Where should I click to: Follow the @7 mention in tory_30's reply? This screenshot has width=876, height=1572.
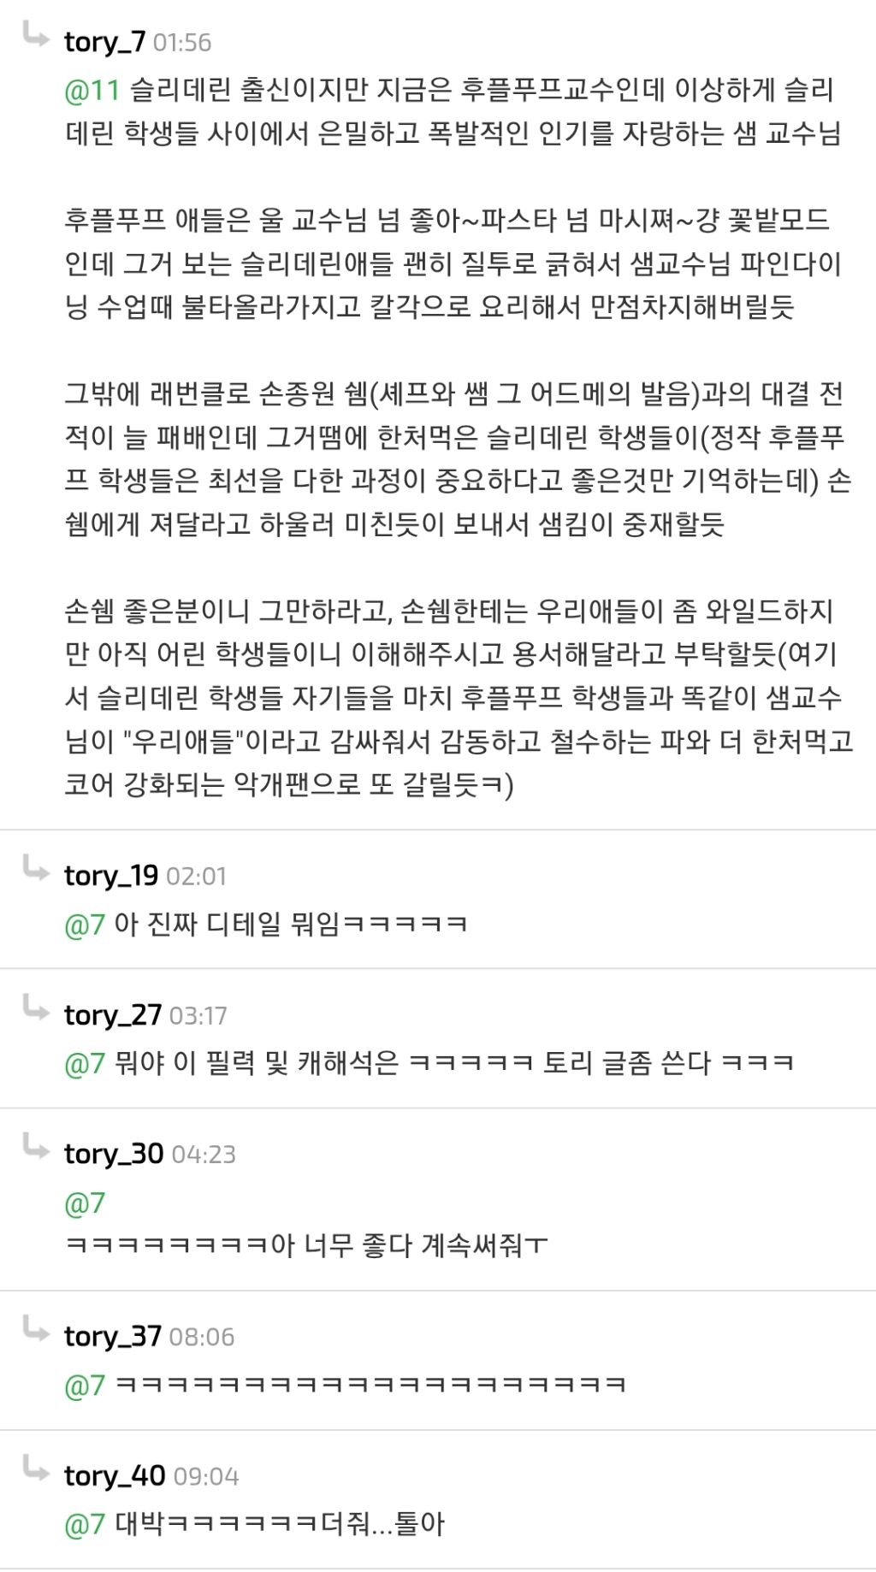(x=85, y=1203)
